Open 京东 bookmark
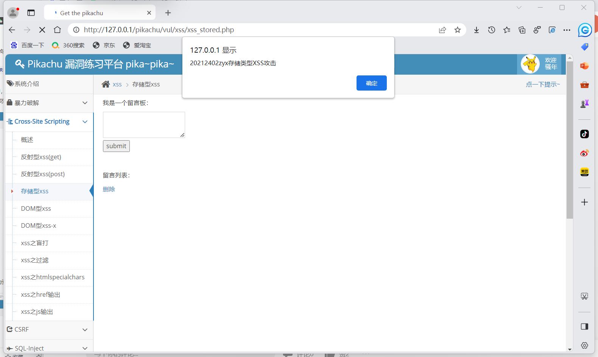This screenshot has width=598, height=357. [104, 45]
